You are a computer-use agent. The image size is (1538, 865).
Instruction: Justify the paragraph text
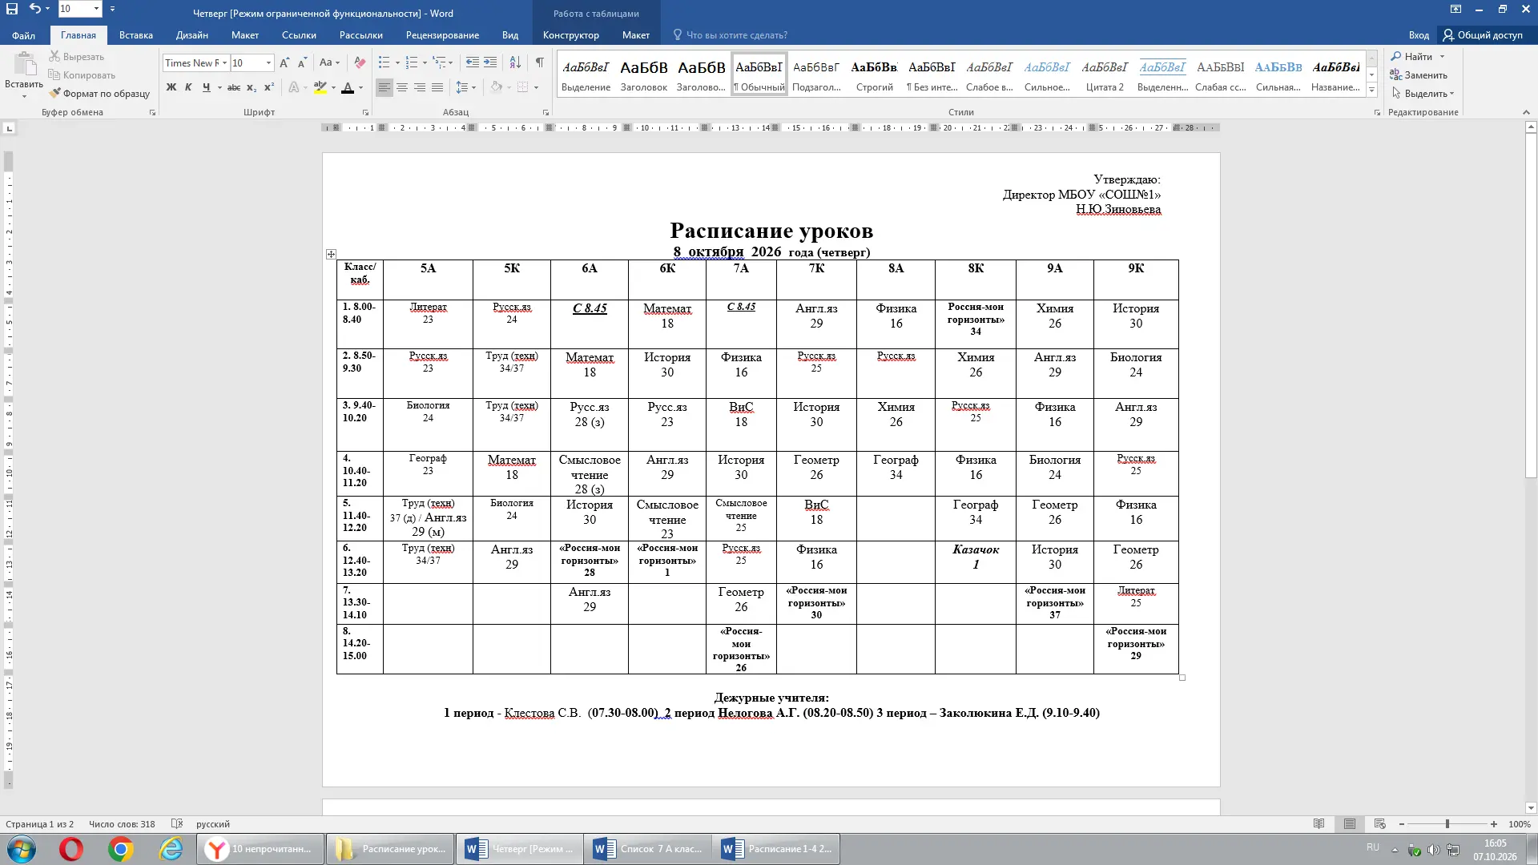[x=437, y=87]
